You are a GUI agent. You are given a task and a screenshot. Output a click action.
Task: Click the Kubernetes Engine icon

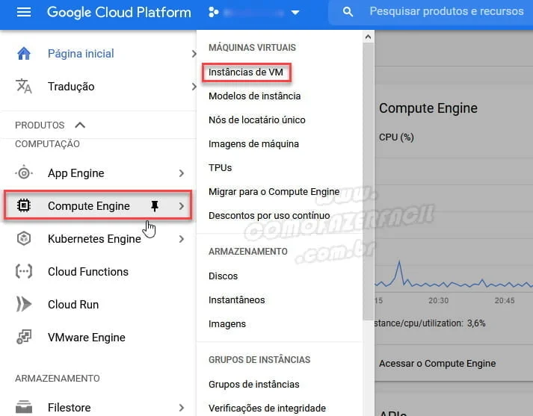[24, 239]
